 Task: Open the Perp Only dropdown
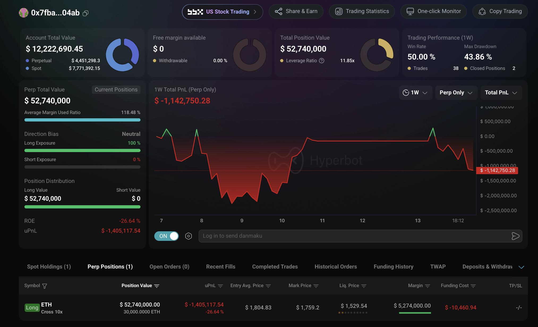point(456,93)
